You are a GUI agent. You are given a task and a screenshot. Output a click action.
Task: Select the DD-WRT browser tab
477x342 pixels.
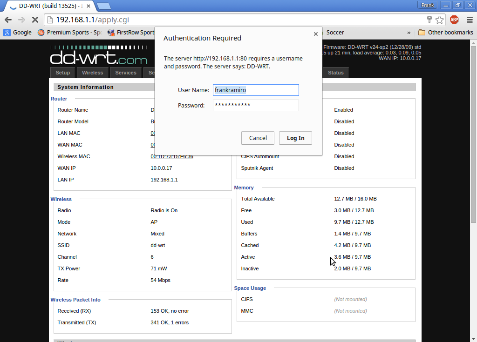50,6
